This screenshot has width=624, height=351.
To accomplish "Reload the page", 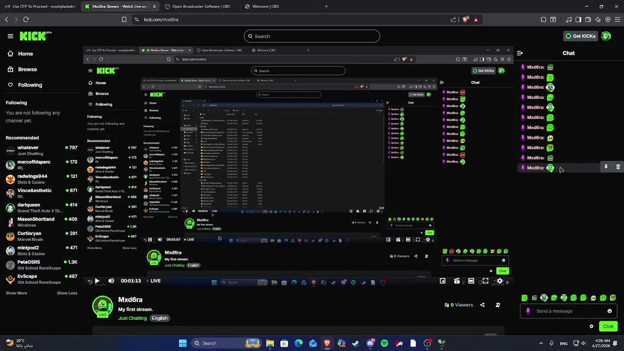I will [26, 19].
